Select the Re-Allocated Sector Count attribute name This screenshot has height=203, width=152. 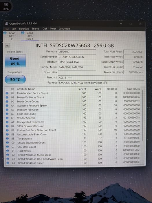pos(32,93)
